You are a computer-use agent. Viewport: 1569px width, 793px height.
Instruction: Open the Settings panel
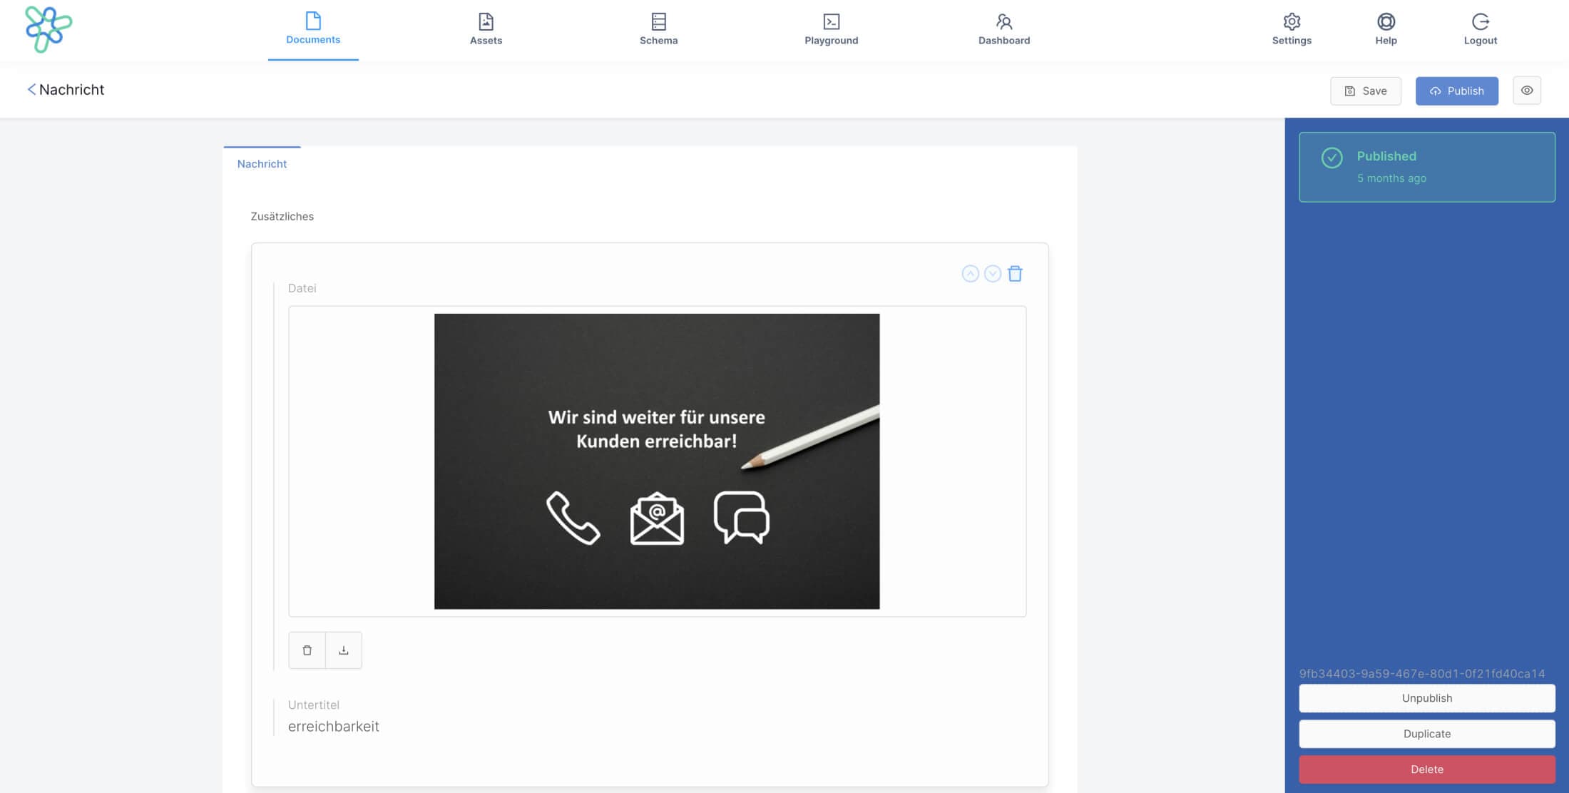tap(1291, 29)
